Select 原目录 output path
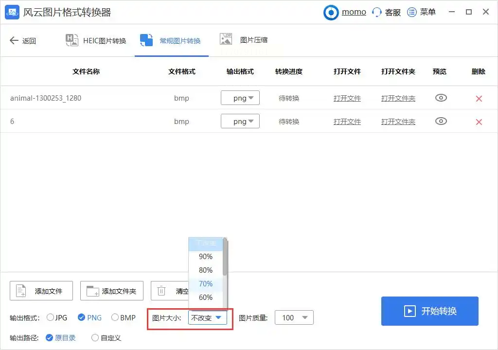 [61, 338]
